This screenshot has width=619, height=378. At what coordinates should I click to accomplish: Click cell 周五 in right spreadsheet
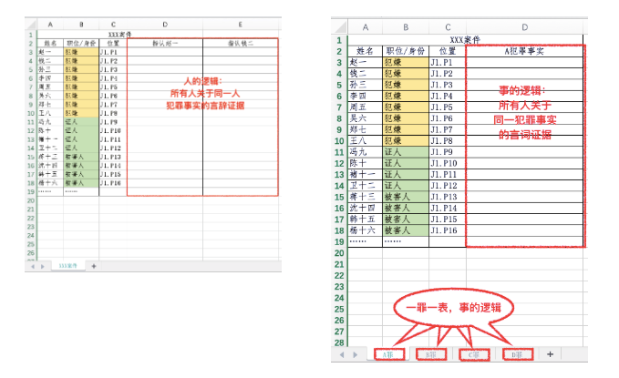[x=366, y=107]
